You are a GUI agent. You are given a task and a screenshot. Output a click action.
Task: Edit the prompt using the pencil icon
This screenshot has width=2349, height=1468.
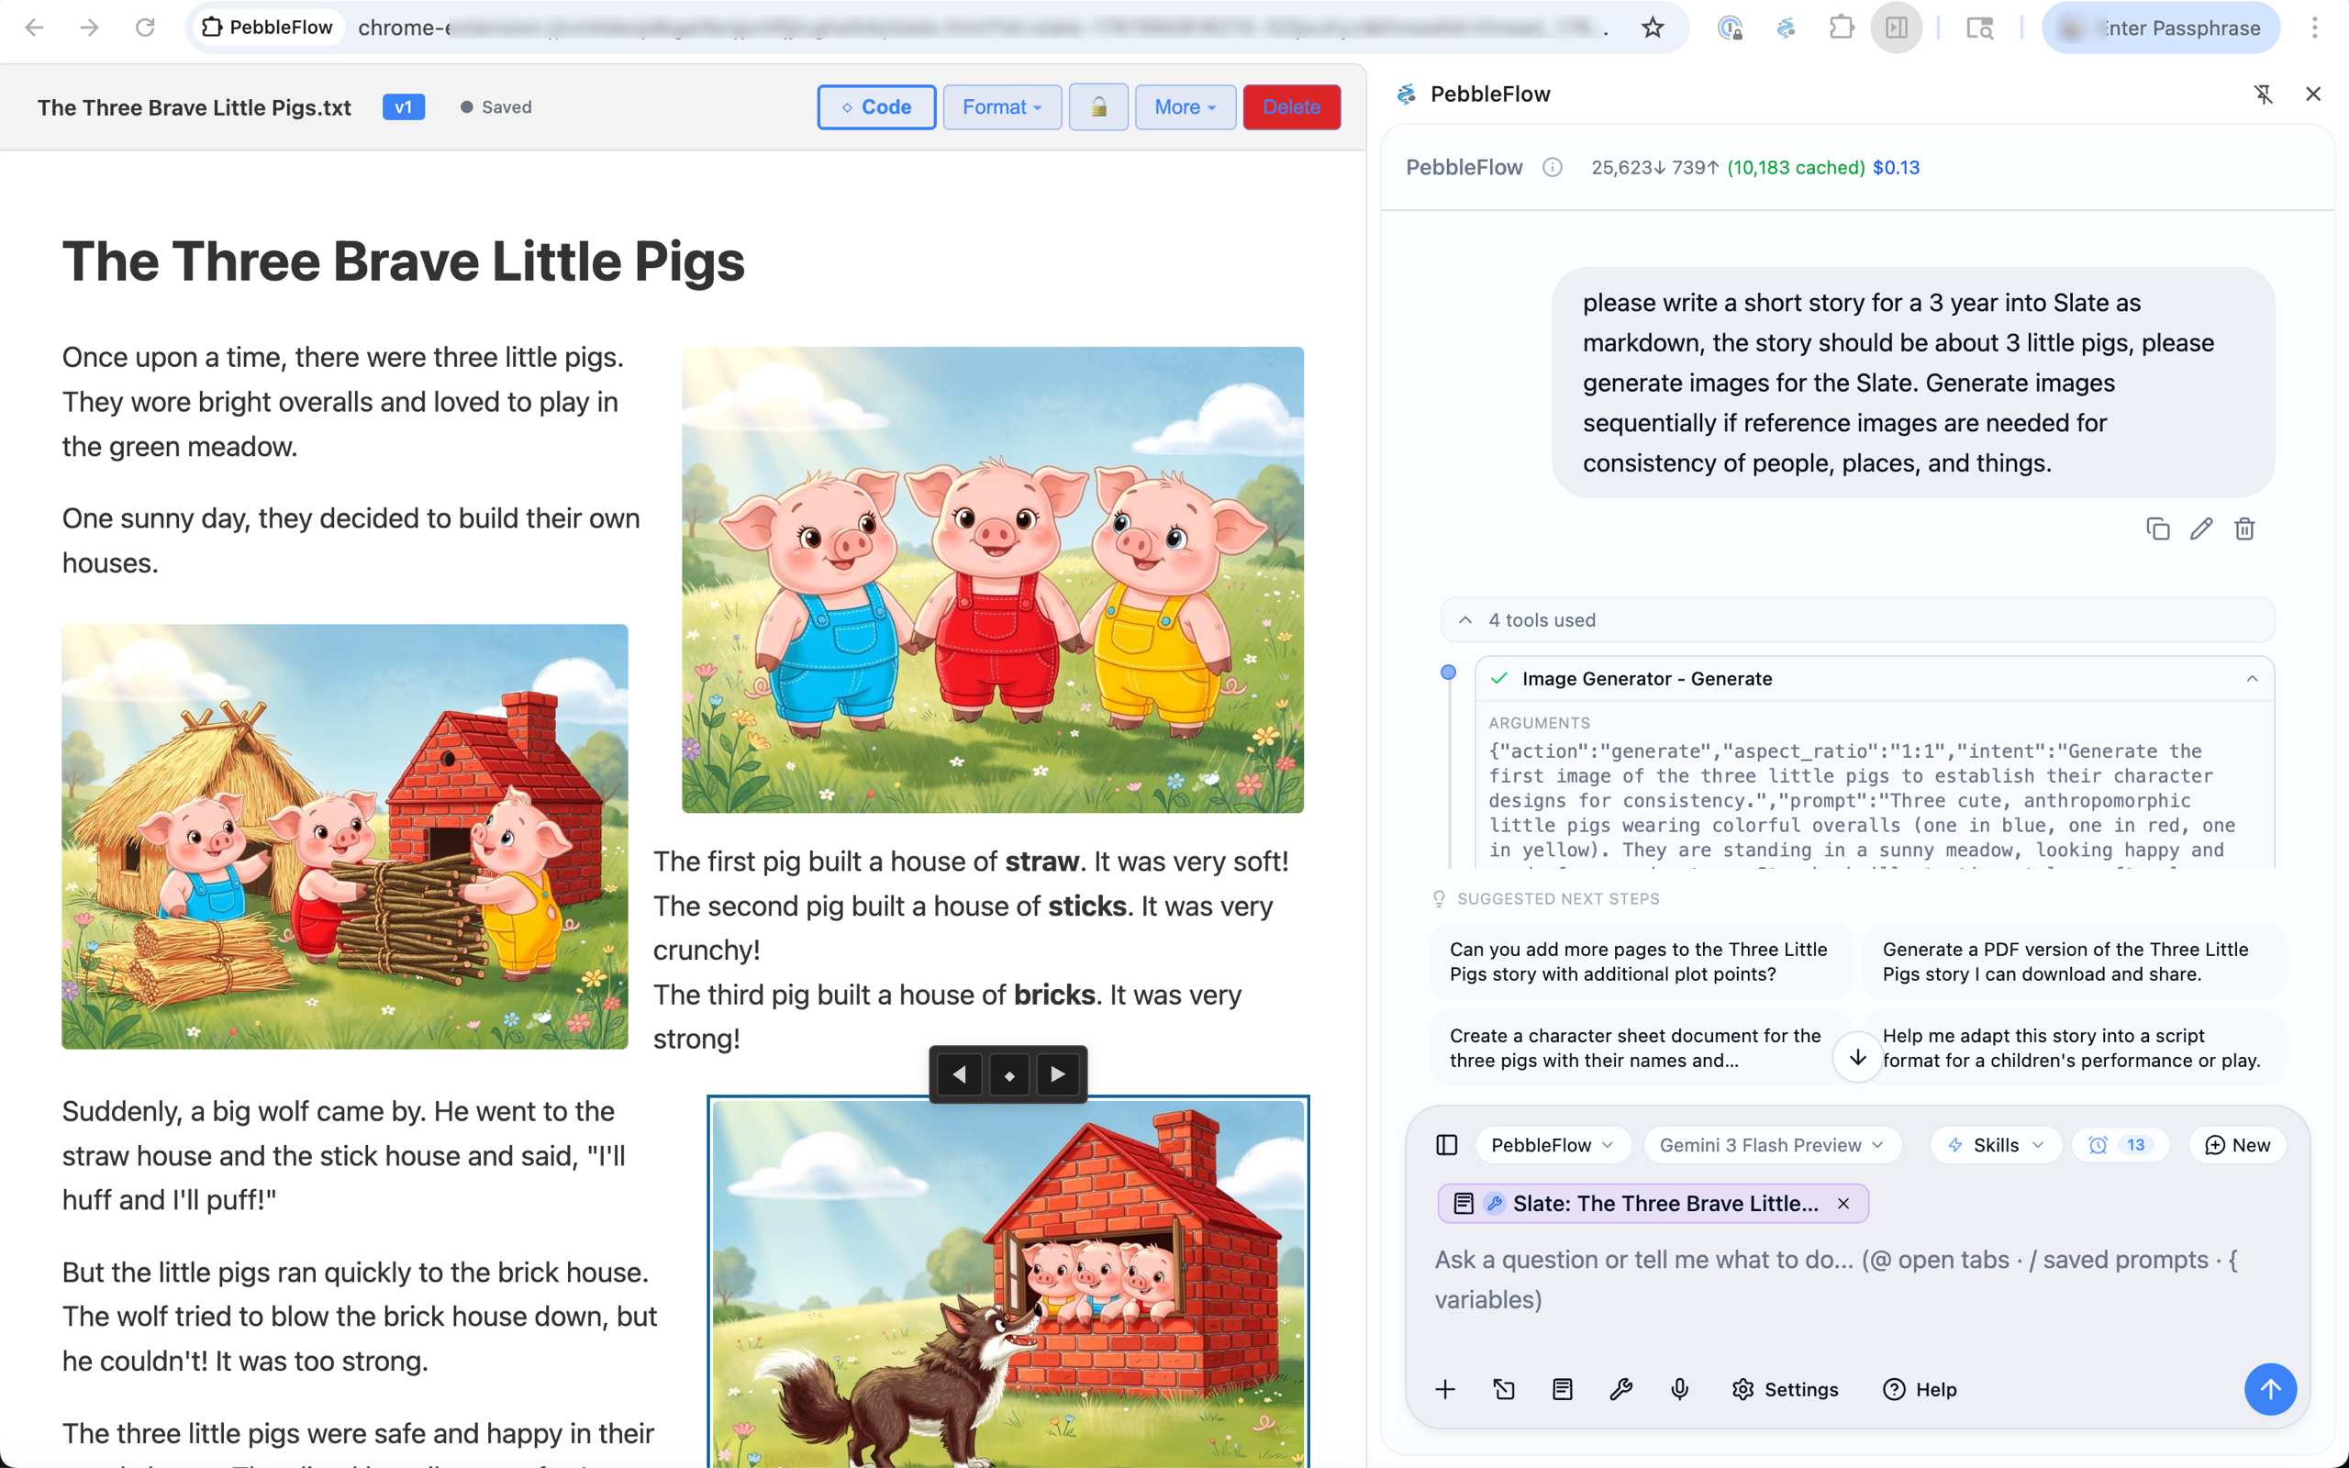tap(2201, 528)
